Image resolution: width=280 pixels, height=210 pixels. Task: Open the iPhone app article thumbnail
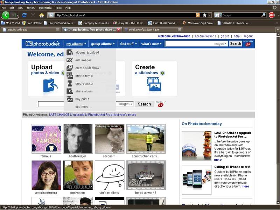click(196, 180)
